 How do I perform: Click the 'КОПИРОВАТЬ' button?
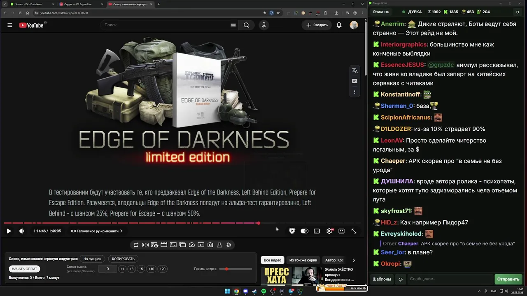[x=123, y=259]
